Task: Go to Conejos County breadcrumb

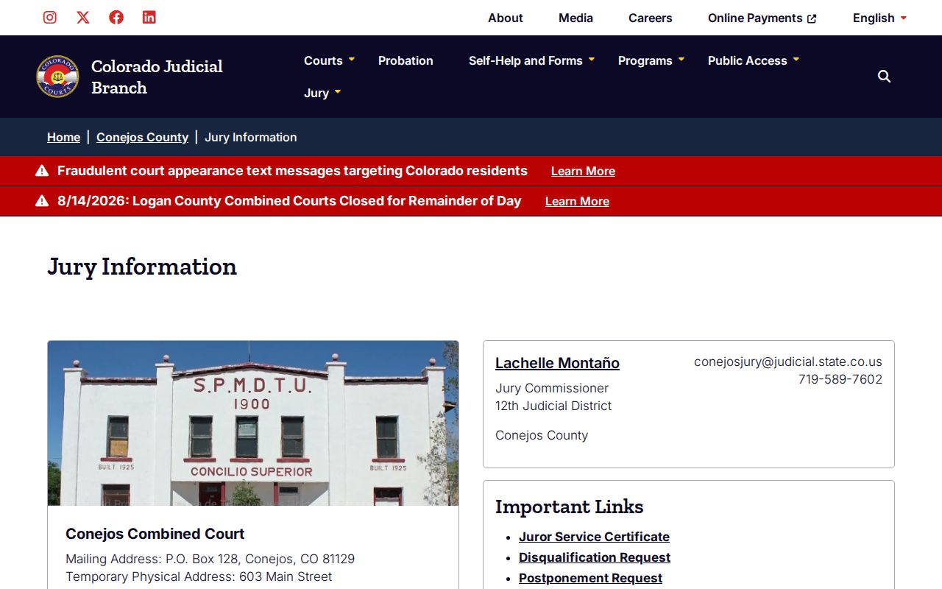Action: coord(142,137)
